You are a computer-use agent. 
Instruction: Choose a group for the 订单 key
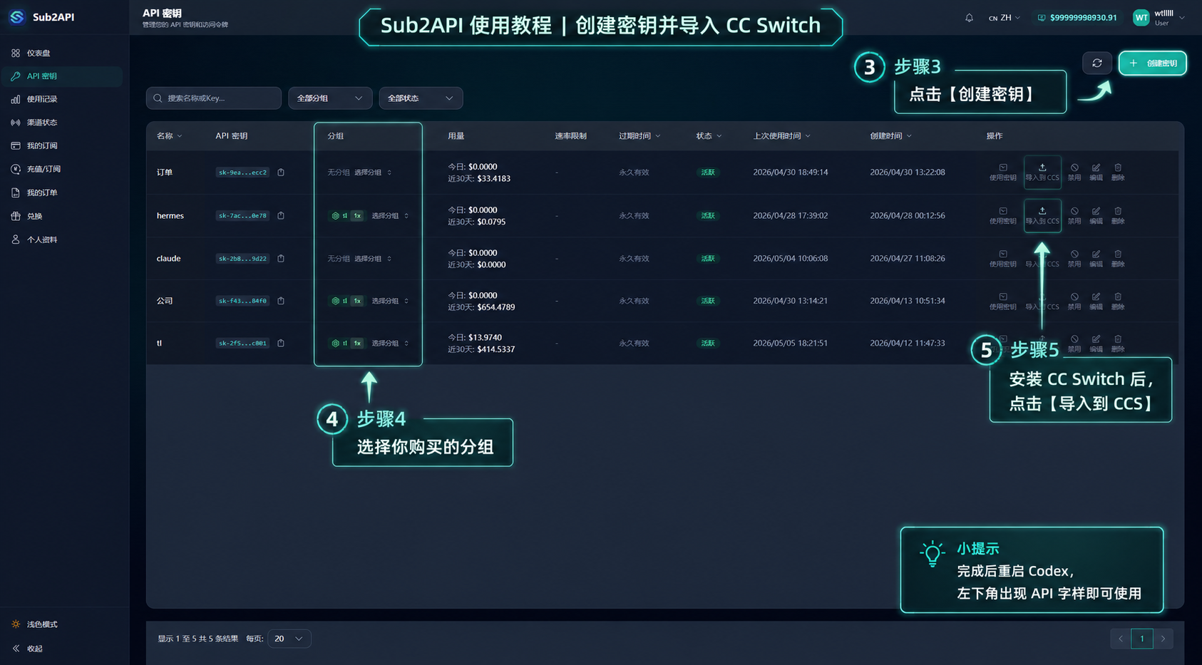373,172
